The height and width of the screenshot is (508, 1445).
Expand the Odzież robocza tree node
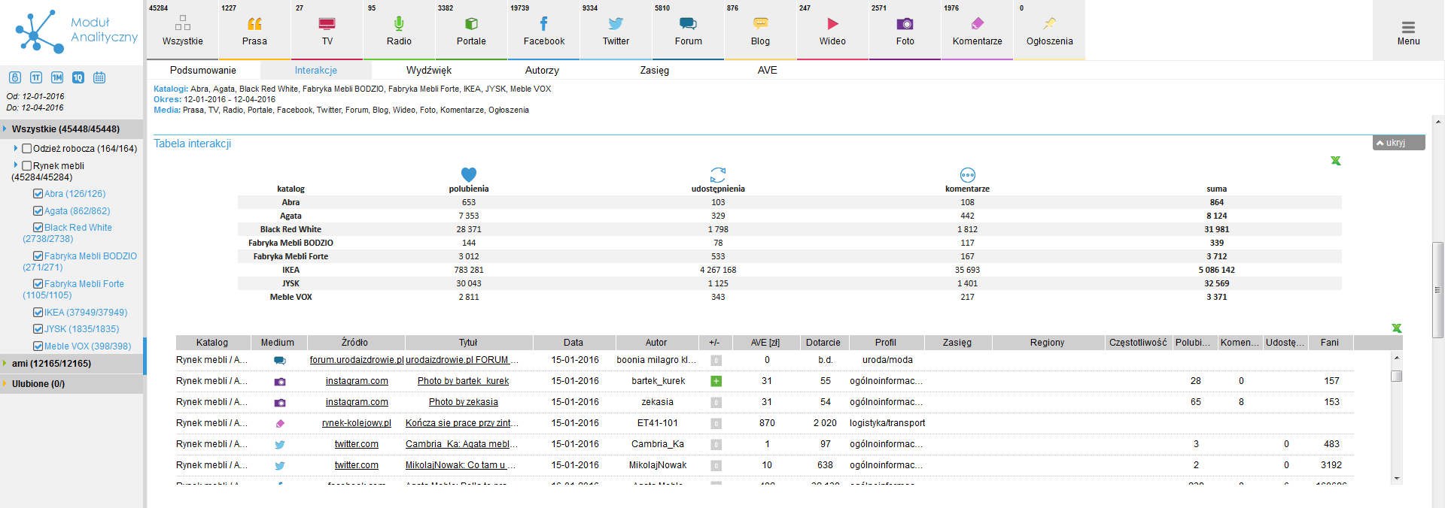coord(16,149)
